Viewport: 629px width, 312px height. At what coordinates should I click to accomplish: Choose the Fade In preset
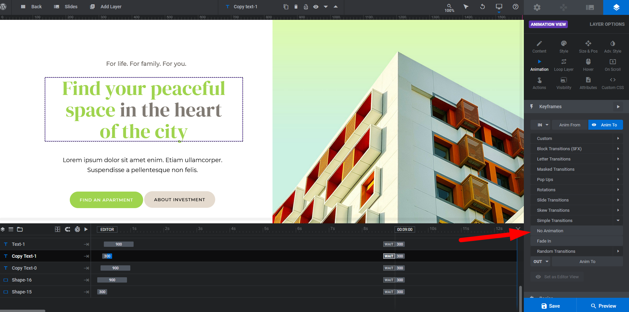[x=577, y=241]
